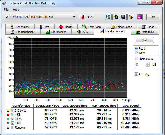Click the purple down-arrow icon
The image size is (165, 135).
[139, 17]
